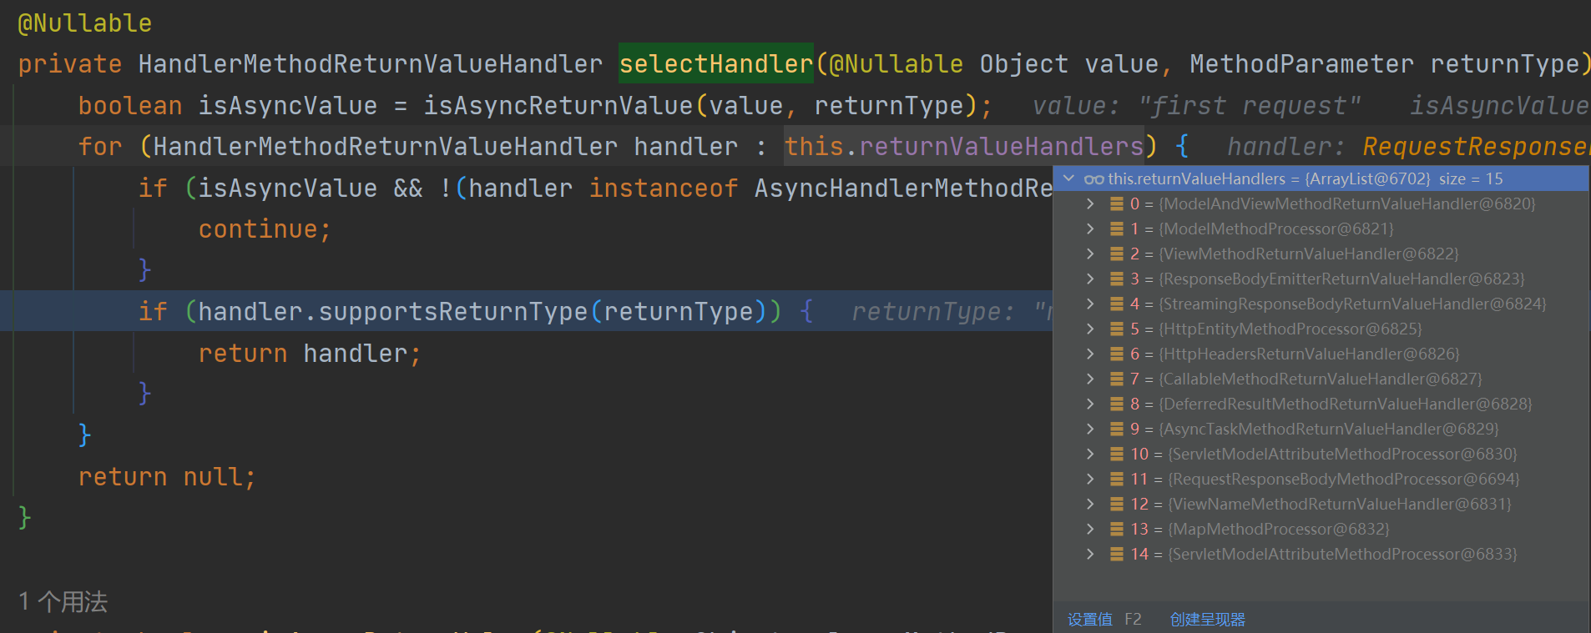Expand entry 13 MapMethodProcessor

click(x=1090, y=529)
